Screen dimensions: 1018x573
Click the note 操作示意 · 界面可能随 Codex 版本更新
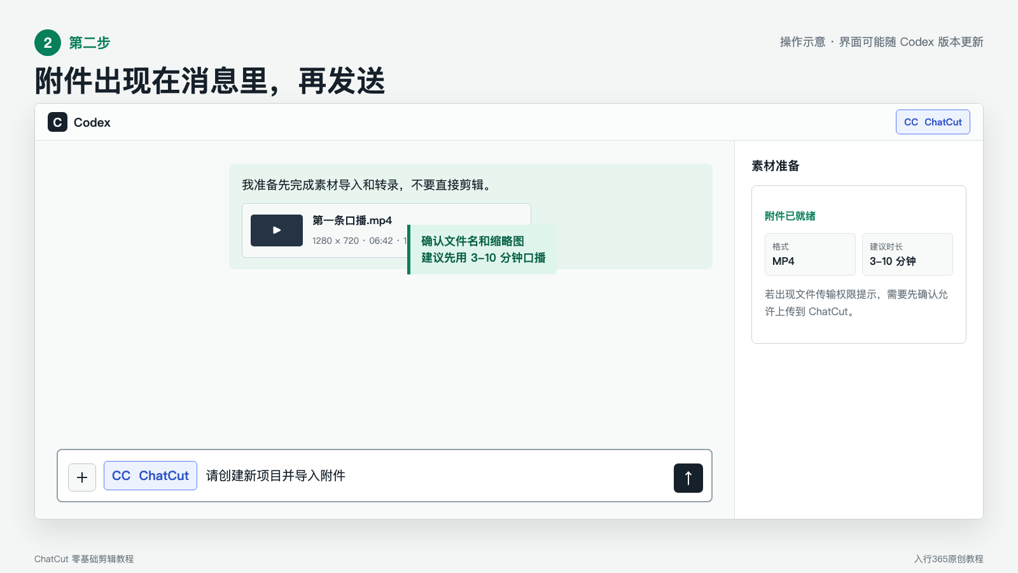882,42
